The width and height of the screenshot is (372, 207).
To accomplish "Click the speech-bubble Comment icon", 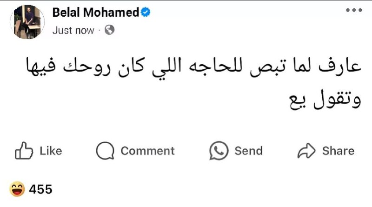I will click(105, 151).
